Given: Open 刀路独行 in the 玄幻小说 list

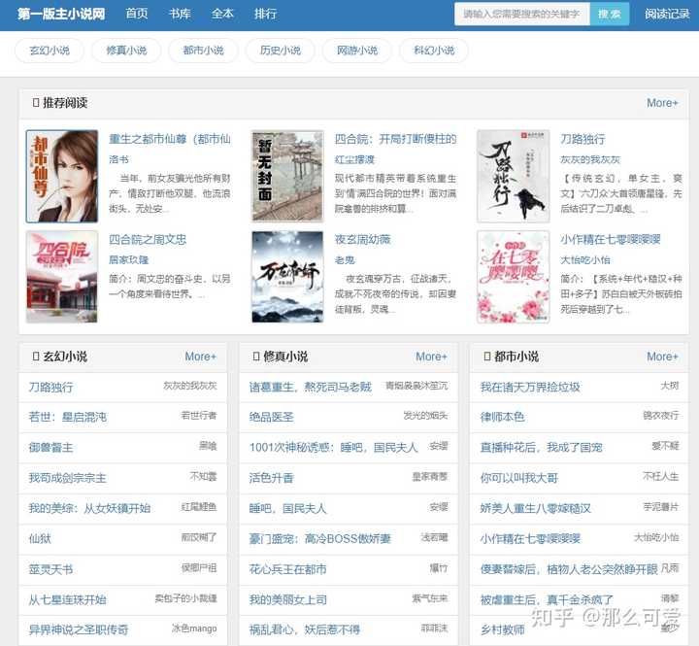Looking at the screenshot, I should (50, 388).
